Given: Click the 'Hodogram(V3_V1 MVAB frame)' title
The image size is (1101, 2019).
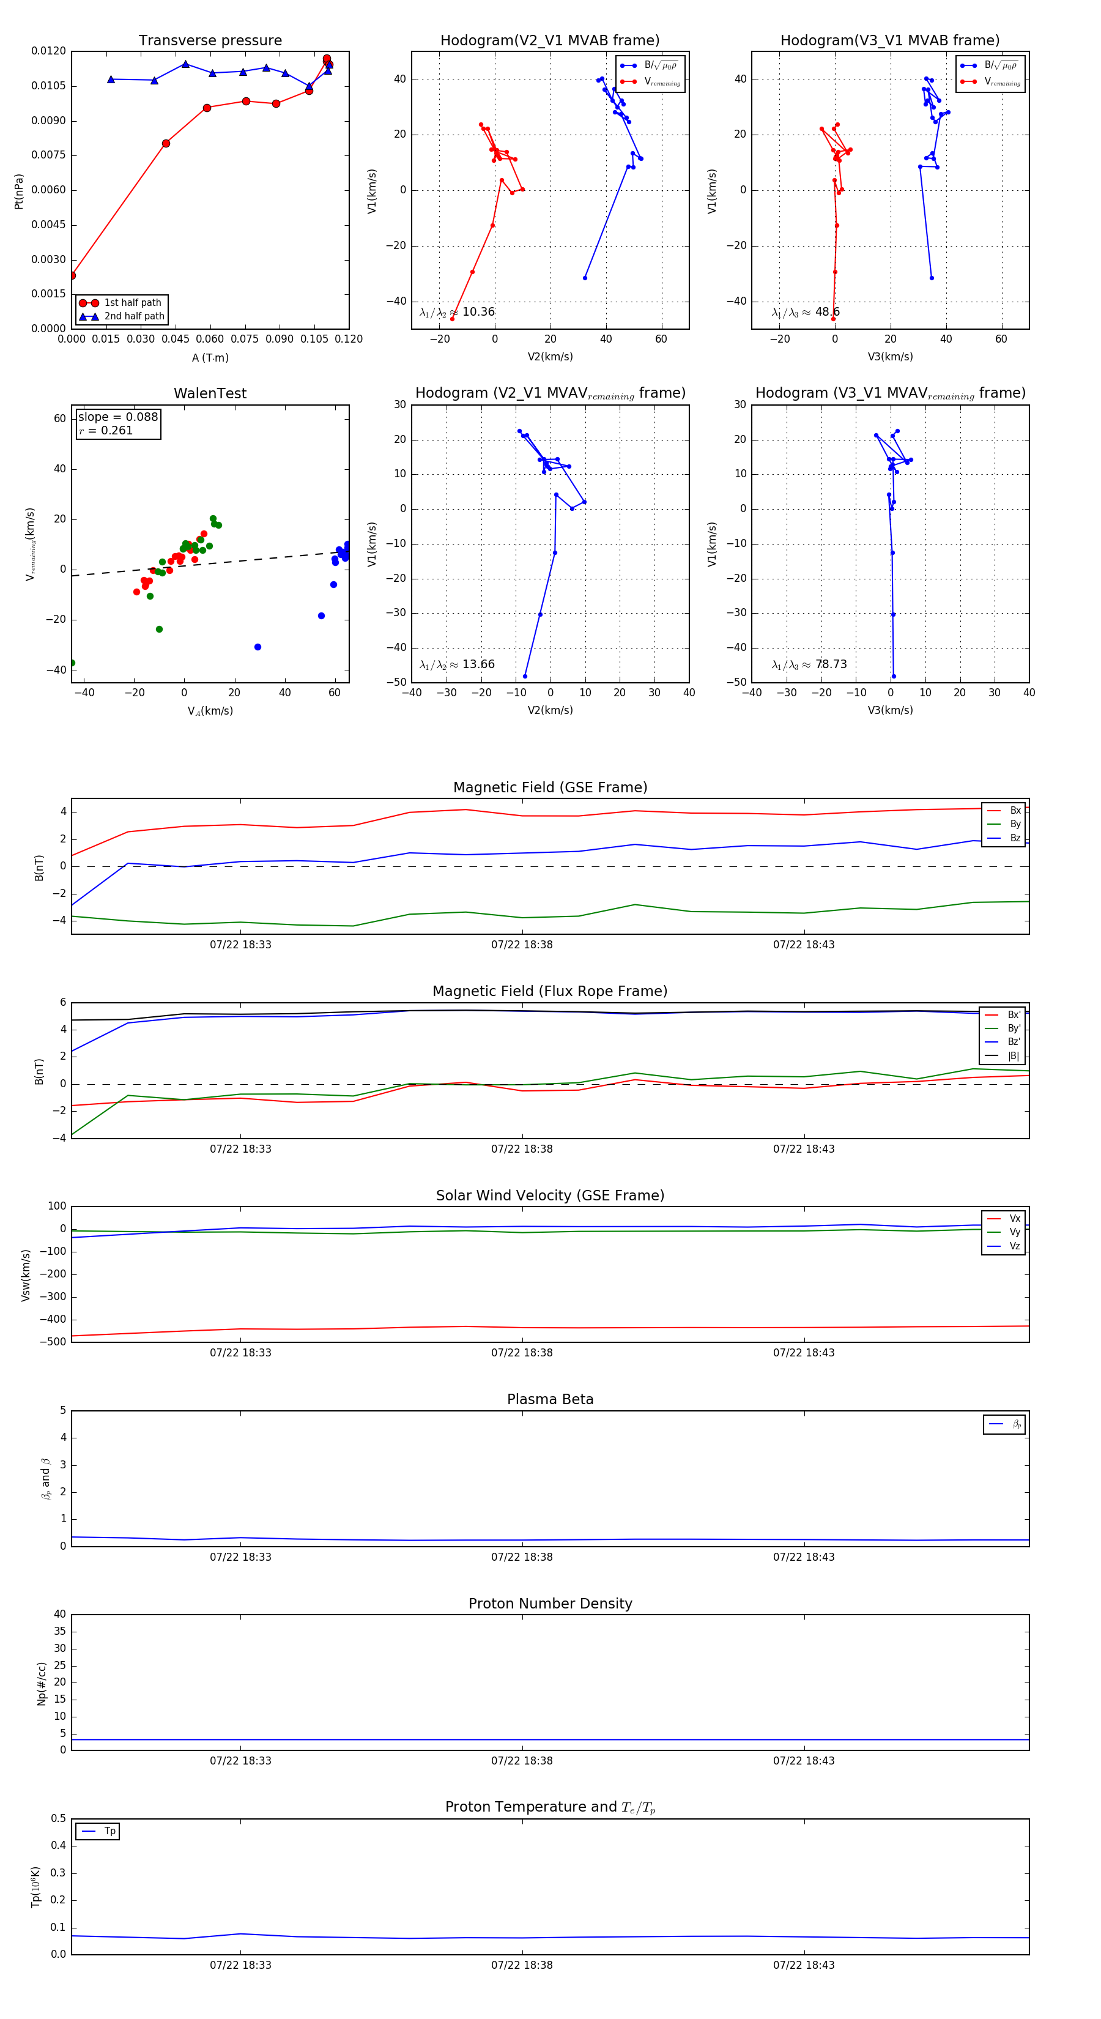Looking at the screenshot, I should coord(890,41).
